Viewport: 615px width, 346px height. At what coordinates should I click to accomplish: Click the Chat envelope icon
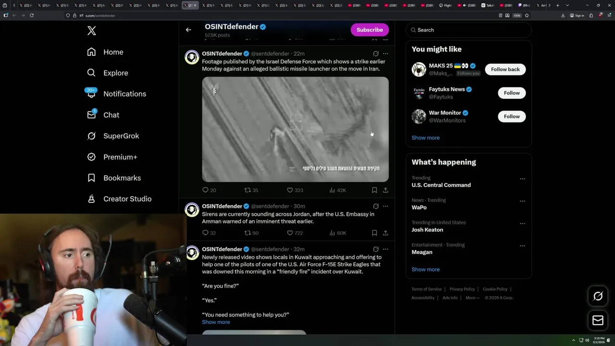click(91, 114)
